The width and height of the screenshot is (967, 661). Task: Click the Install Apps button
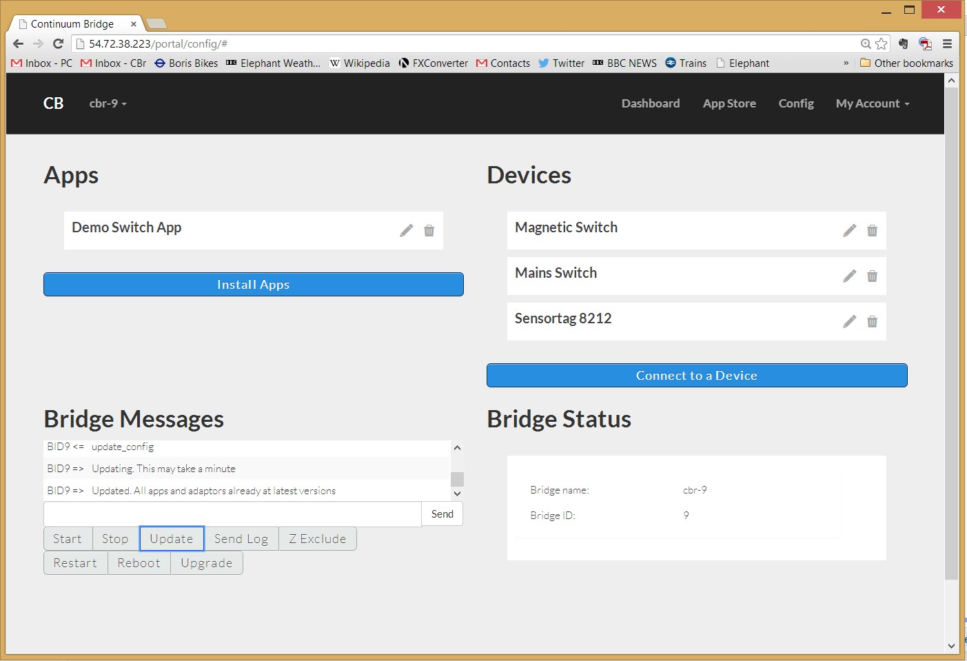tap(254, 285)
